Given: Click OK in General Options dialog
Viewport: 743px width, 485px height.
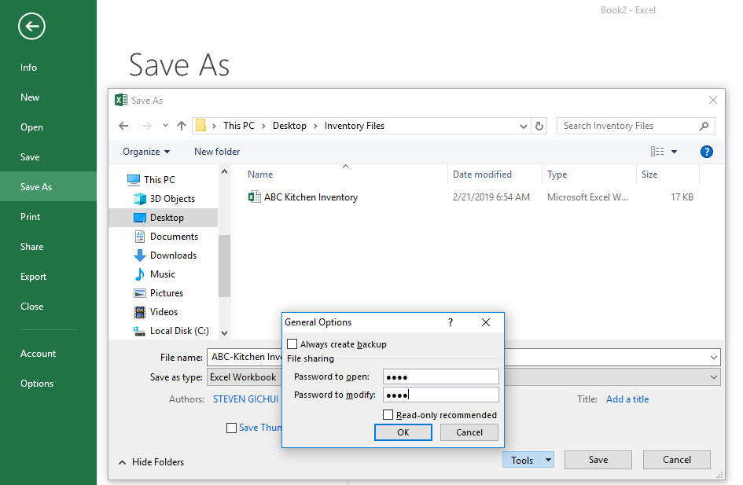Looking at the screenshot, I should coord(403,432).
